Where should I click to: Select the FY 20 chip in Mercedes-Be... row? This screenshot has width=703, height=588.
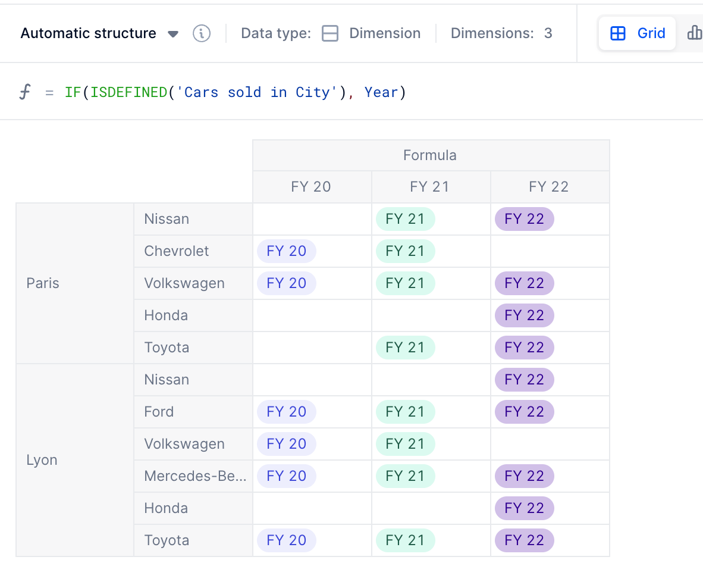point(287,476)
